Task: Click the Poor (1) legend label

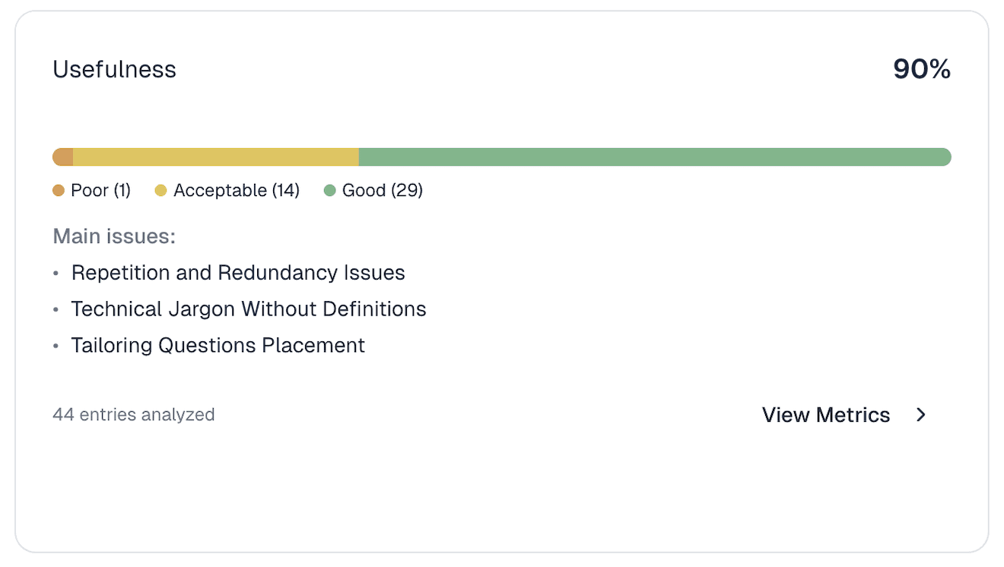Action: coord(100,191)
